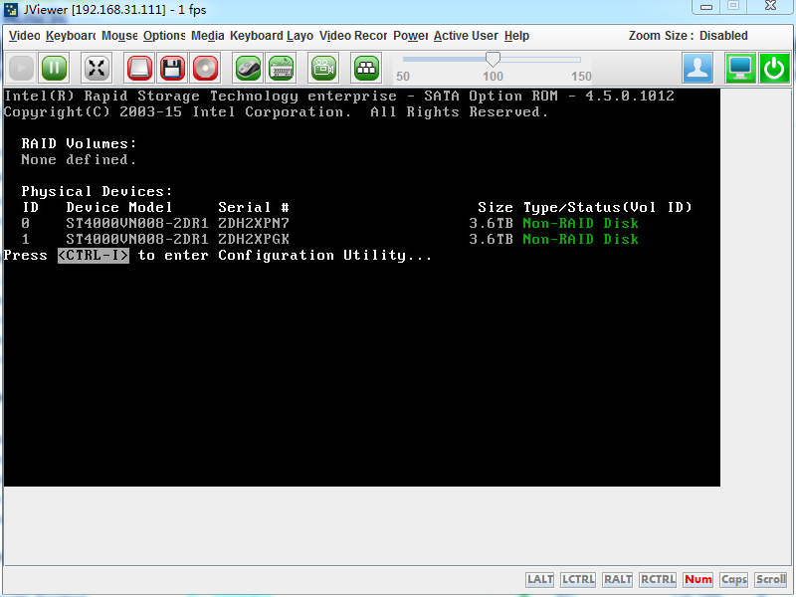Pause the video redirection
This screenshot has width=796, height=597.
coord(55,68)
